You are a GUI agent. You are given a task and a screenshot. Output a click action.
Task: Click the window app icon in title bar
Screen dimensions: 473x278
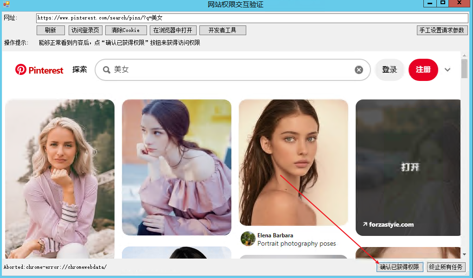[x=6, y=4]
